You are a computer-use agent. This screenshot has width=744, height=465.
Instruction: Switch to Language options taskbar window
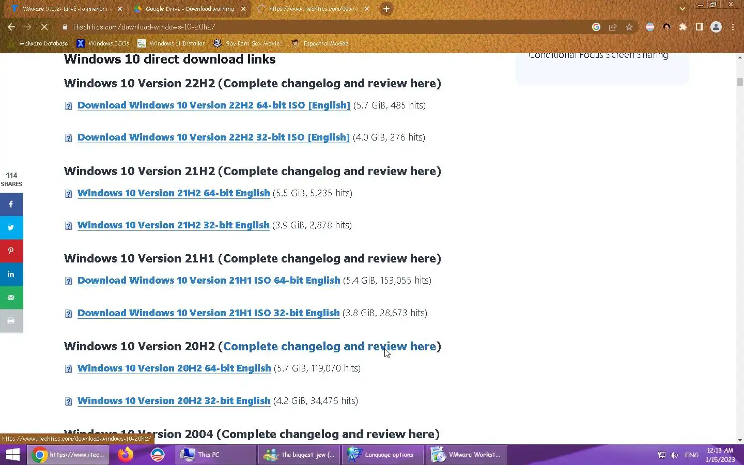tap(382, 455)
